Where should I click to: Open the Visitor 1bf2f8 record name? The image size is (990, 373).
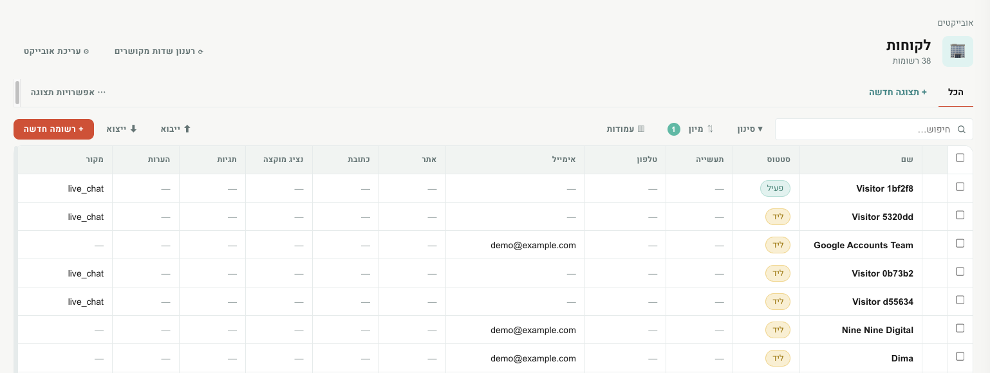click(884, 188)
